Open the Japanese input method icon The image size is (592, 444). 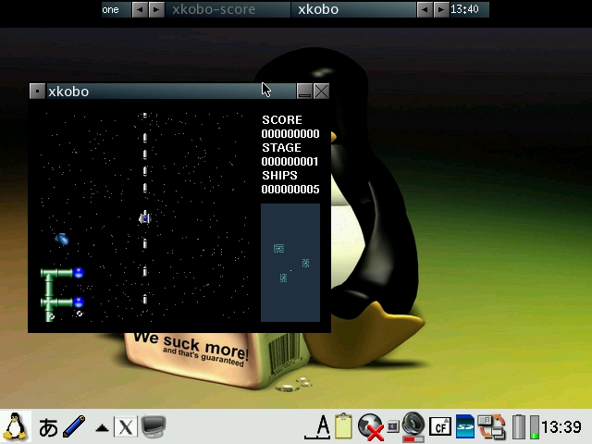coord(48,427)
